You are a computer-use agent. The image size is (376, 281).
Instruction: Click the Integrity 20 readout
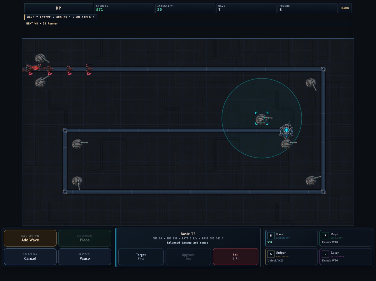(x=185, y=8)
